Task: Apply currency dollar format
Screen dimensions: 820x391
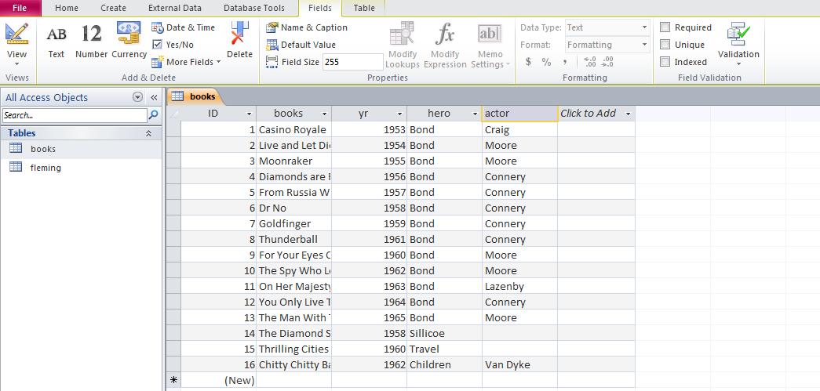Action: click(x=528, y=62)
